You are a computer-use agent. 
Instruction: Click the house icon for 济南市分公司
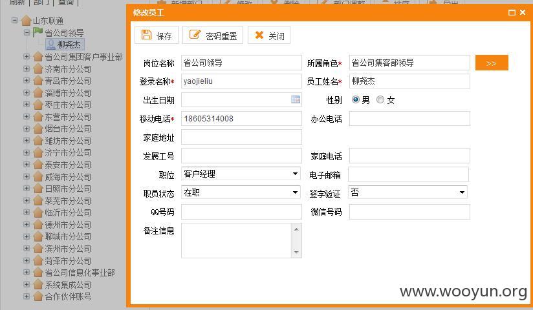click(38, 69)
